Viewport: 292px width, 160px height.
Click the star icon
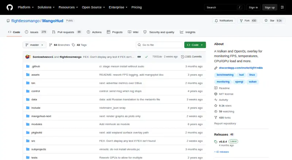(266, 21)
